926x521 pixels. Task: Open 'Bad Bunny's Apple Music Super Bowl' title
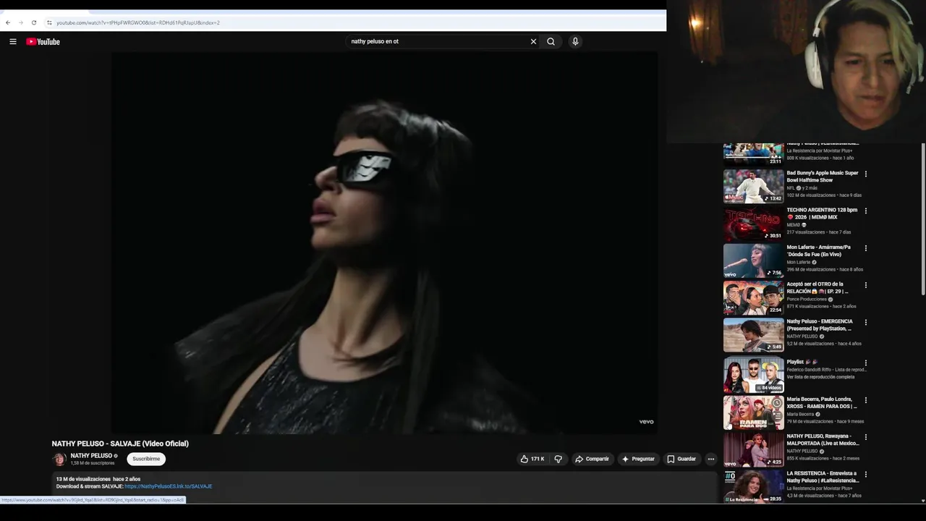click(823, 177)
